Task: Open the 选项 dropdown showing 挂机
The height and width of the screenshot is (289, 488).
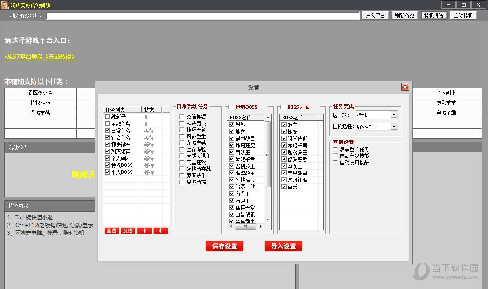Action: 394,115
